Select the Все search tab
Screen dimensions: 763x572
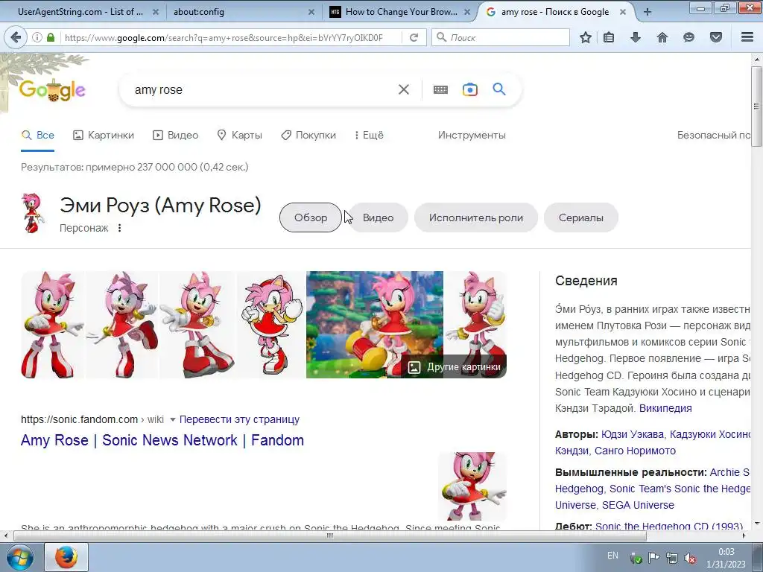tap(38, 136)
